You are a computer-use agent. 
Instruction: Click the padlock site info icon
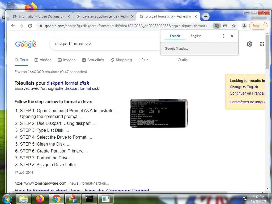pos(41,26)
